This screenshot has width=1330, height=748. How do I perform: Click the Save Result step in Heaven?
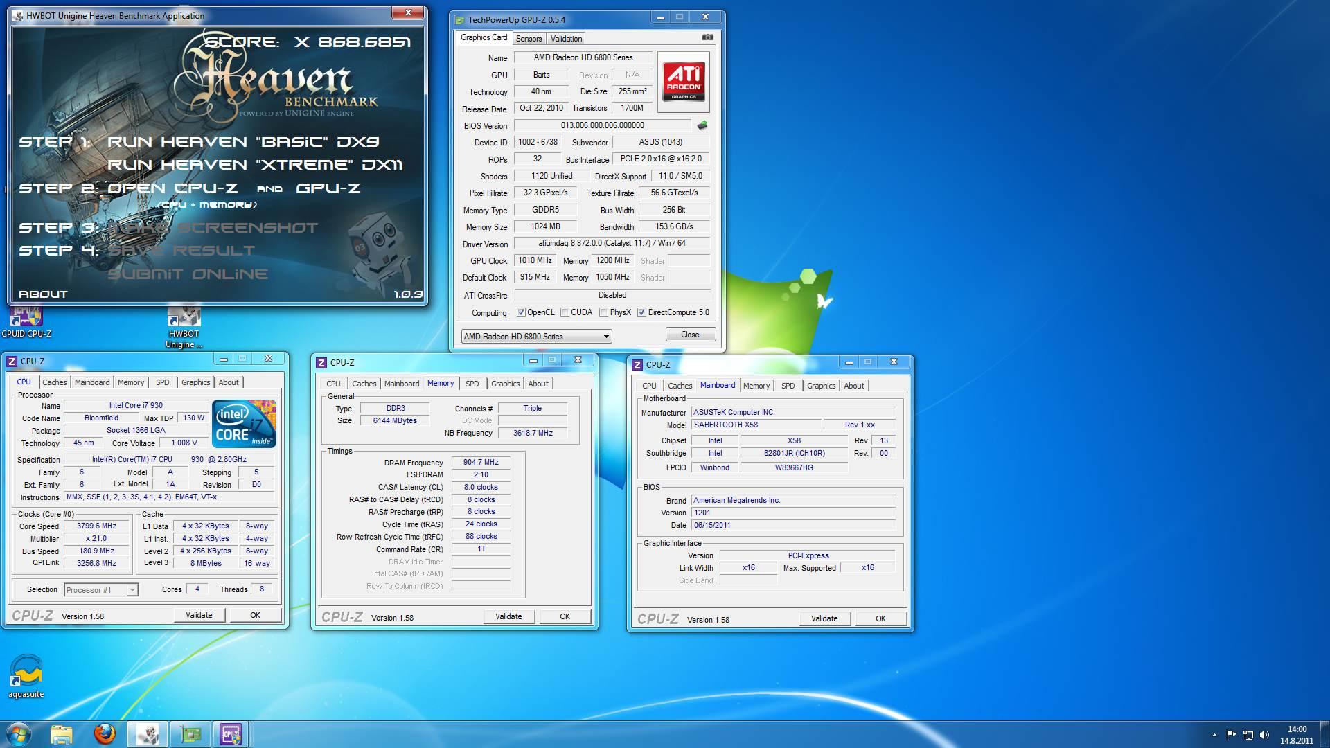[181, 251]
